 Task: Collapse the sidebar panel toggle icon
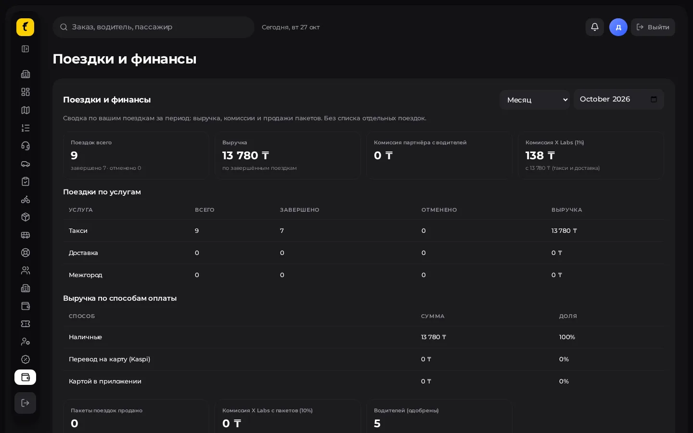click(x=26, y=49)
